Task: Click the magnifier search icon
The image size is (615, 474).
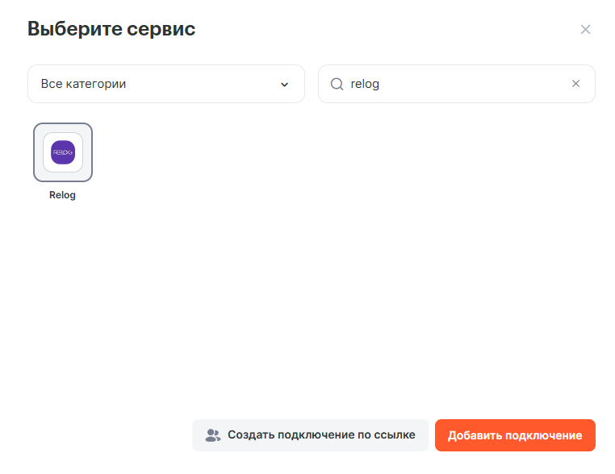Action: [x=337, y=84]
